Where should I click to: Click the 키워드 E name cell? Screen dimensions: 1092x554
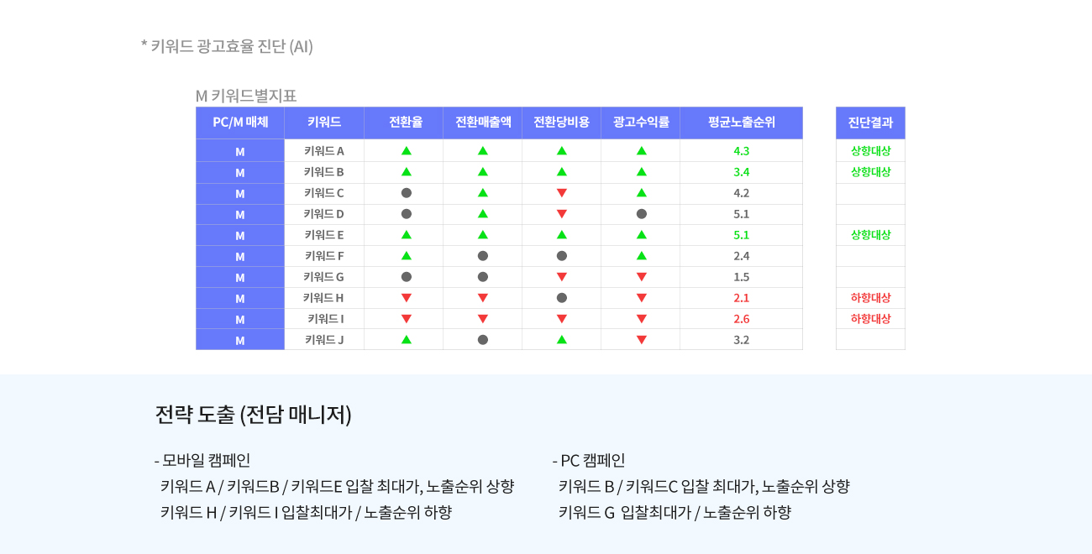point(324,235)
